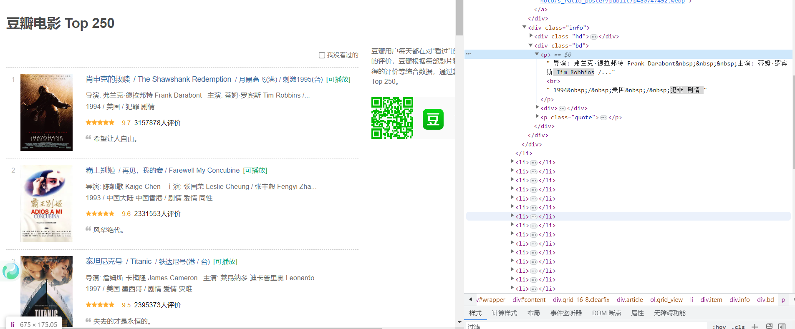Expand the p class quote node
Viewport: 795px width, 329px height.
537,117
